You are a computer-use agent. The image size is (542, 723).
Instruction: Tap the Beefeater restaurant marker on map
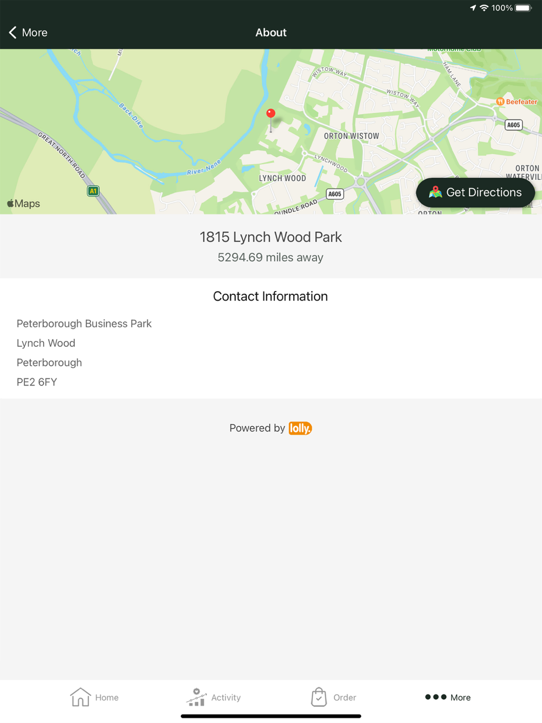[x=500, y=101]
